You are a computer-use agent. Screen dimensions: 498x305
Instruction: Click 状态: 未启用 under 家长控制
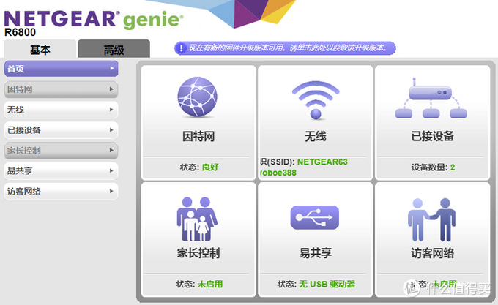click(x=199, y=284)
